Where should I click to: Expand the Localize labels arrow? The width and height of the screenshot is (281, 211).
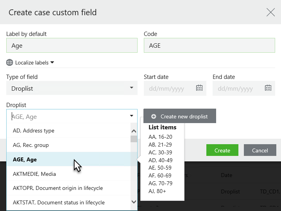52,63
